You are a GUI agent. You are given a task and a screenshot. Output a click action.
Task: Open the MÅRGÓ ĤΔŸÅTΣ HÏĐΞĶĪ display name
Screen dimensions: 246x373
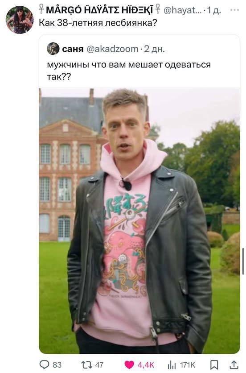99,10
